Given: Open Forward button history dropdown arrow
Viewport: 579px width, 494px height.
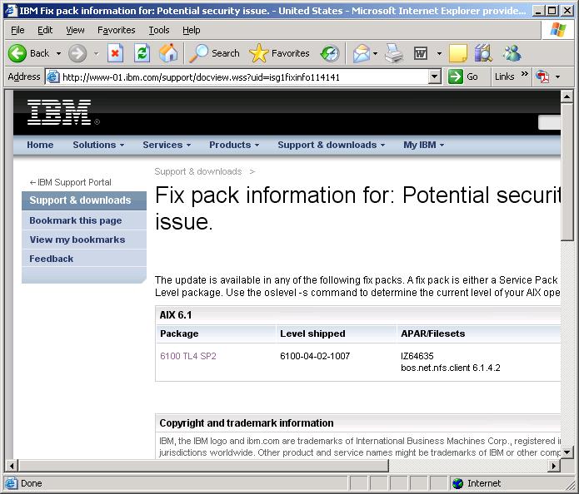Looking at the screenshot, I should (x=96, y=53).
